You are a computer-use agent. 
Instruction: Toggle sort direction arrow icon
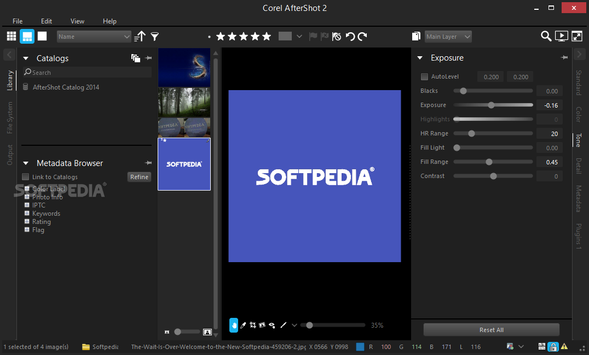(x=140, y=37)
